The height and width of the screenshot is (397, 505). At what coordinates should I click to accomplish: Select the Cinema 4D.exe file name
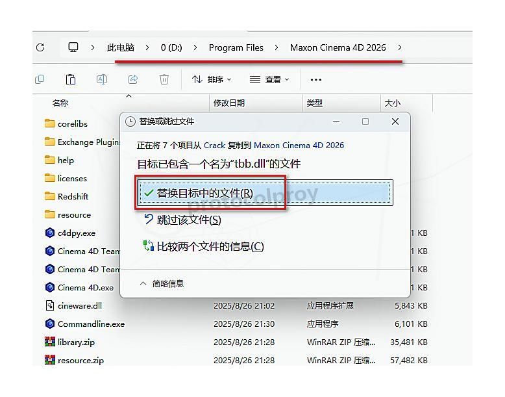(x=86, y=287)
